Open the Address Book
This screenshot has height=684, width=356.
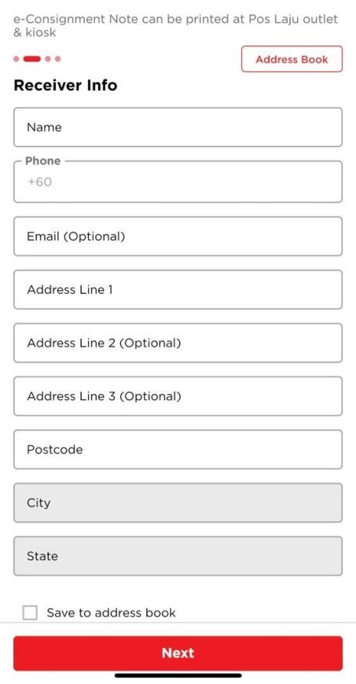[x=292, y=59]
